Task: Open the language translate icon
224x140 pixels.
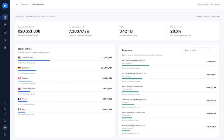Action: point(5,109)
